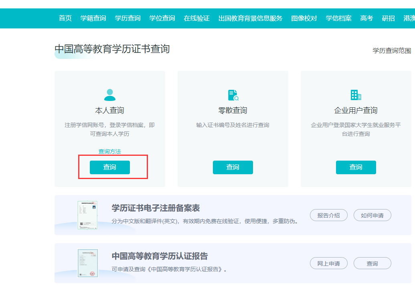Select the 高考 navigation item
415x296 pixels.
[x=366, y=18]
